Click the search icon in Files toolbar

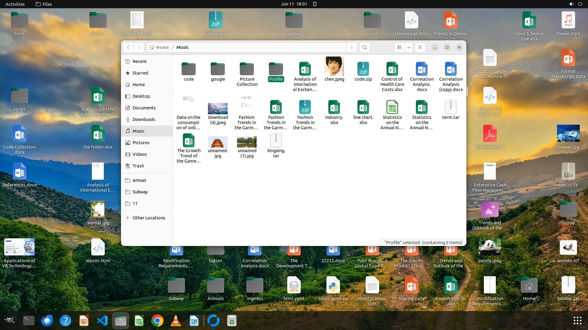364,47
